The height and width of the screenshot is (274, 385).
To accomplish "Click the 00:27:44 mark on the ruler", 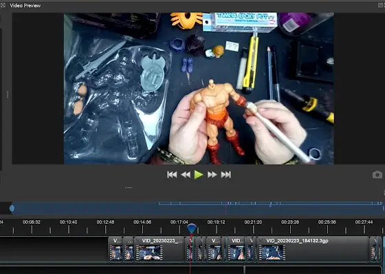I will pos(364,222).
